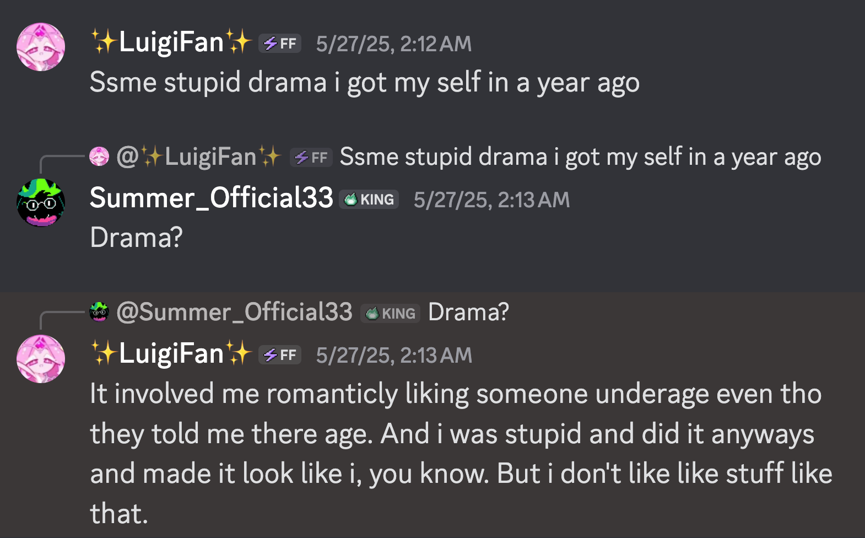Viewport: 865px width, 538px height.
Task: Click LuigiFan's avatar next to the long confession message
Action: click(x=41, y=359)
